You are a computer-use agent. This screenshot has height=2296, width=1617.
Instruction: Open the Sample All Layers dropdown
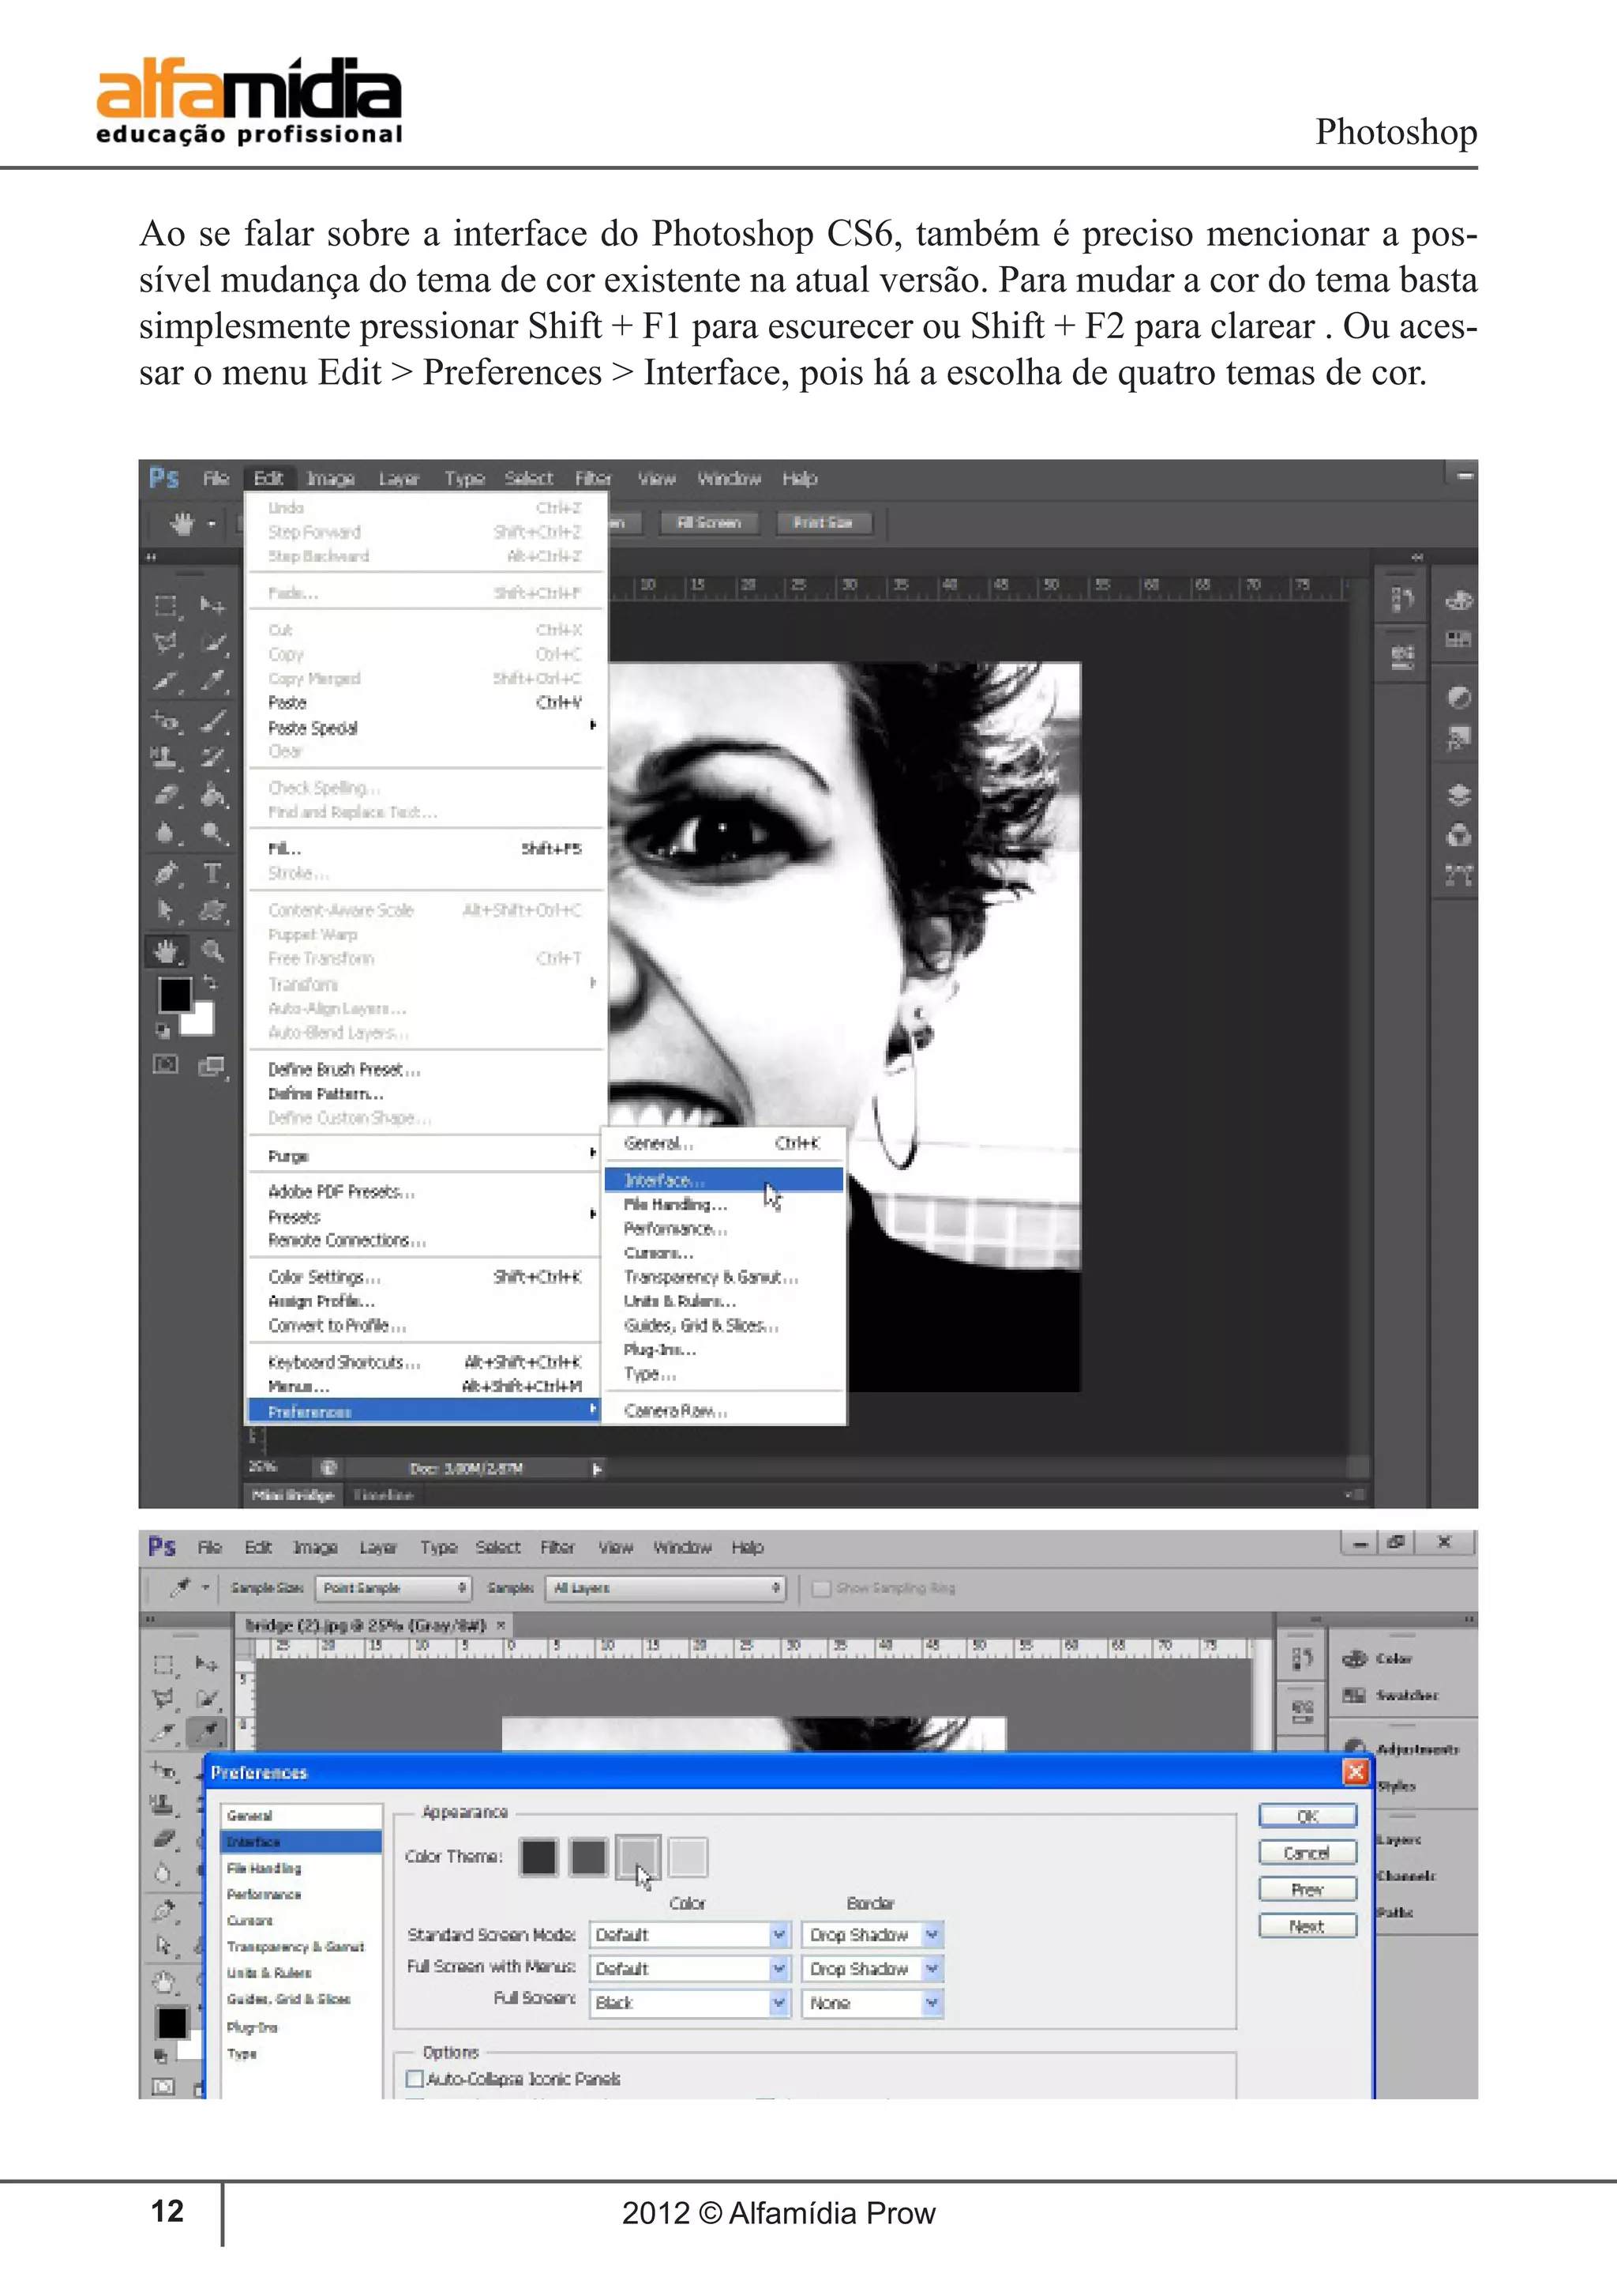click(x=665, y=1588)
